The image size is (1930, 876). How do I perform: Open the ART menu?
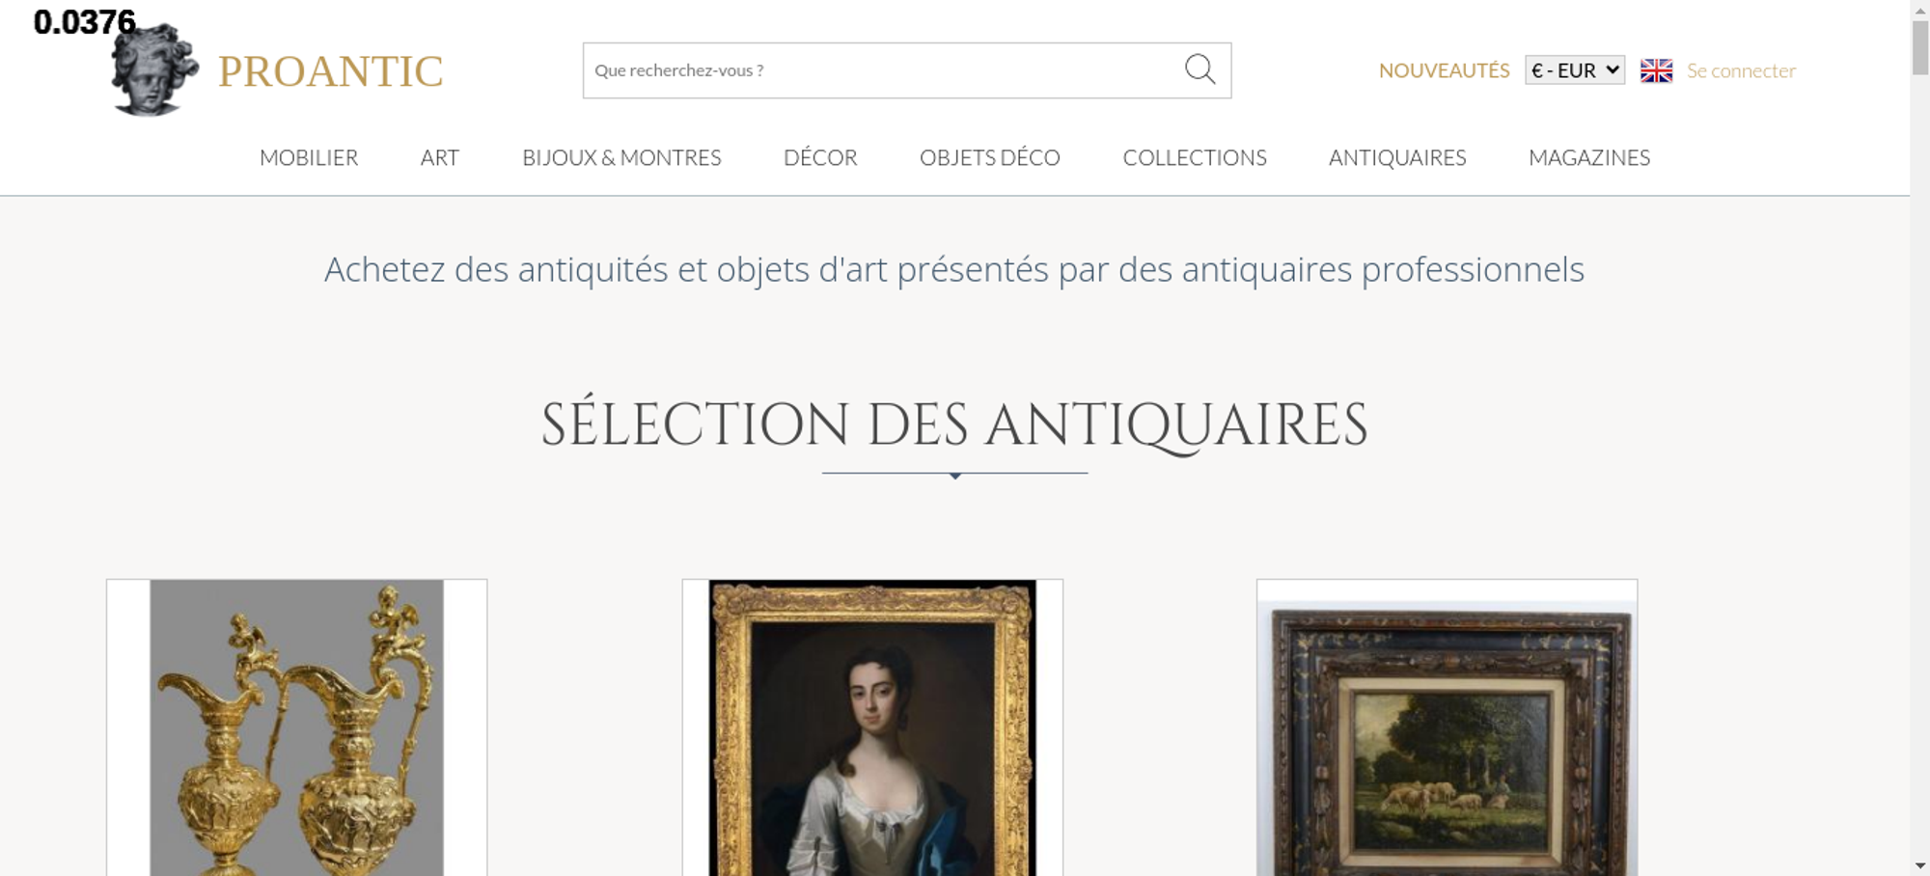pos(440,157)
